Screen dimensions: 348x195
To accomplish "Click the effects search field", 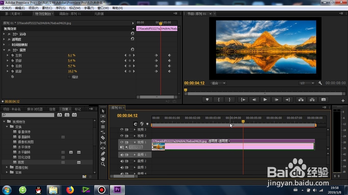I will click(28, 115).
